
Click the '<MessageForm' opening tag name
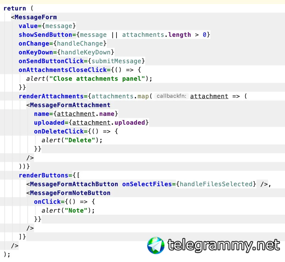point(34,17)
